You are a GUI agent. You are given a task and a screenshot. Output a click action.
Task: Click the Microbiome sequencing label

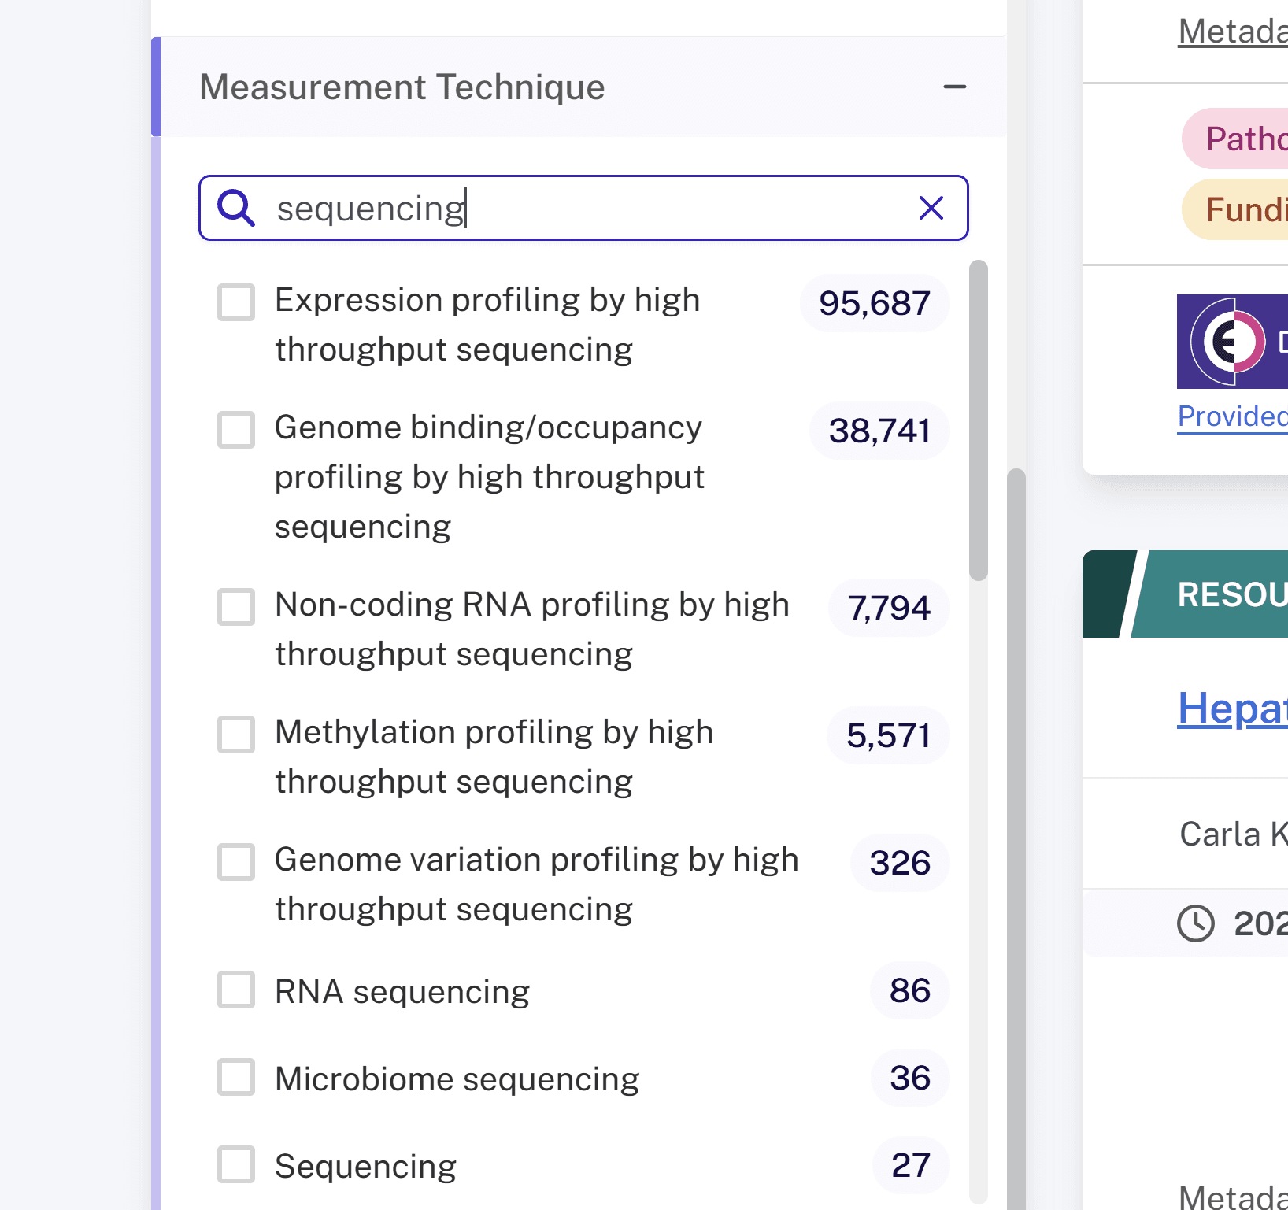[x=457, y=1079]
